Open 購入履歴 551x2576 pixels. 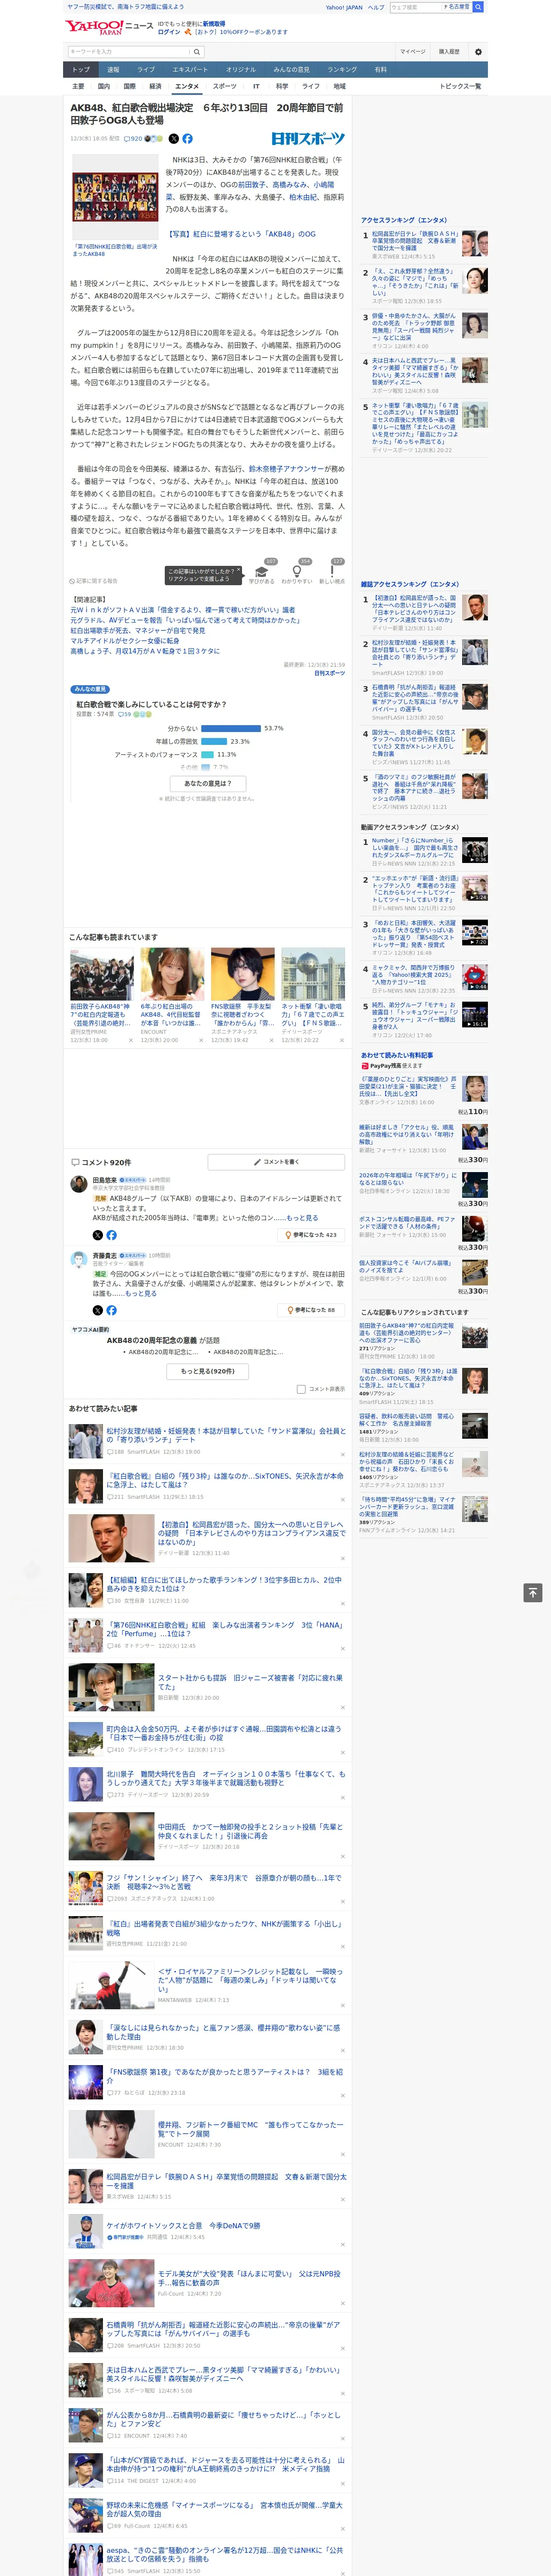(449, 52)
